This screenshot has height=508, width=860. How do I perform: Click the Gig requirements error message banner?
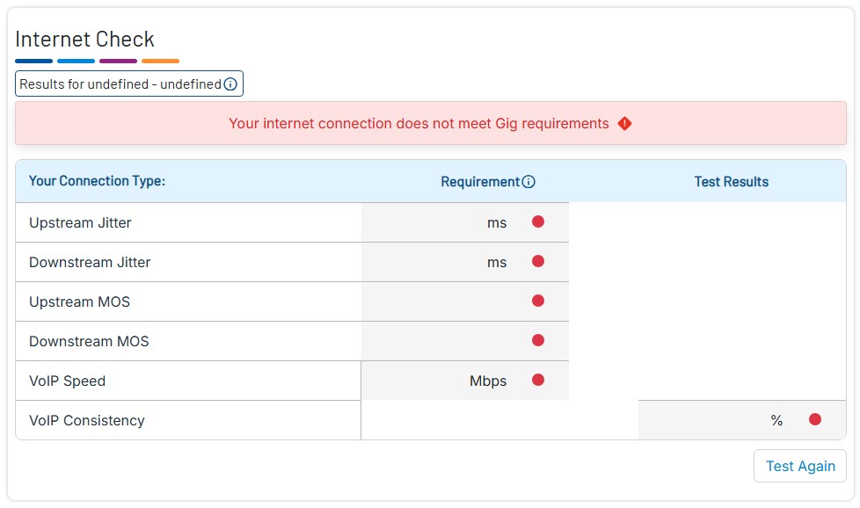point(430,123)
